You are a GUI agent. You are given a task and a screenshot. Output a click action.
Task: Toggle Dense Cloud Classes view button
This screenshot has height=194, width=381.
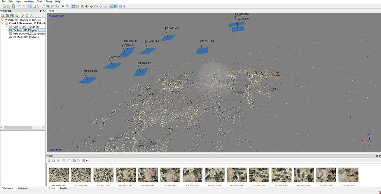pos(82,6)
